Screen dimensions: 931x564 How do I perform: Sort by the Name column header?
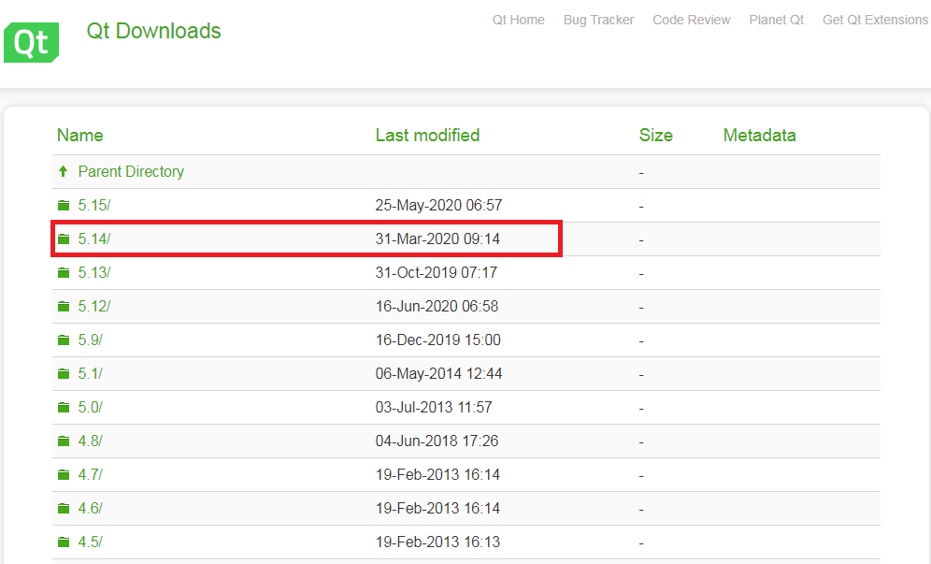pyautogui.click(x=80, y=136)
